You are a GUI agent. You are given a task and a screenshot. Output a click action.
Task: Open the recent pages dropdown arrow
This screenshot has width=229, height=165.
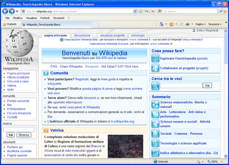pos(17,11)
